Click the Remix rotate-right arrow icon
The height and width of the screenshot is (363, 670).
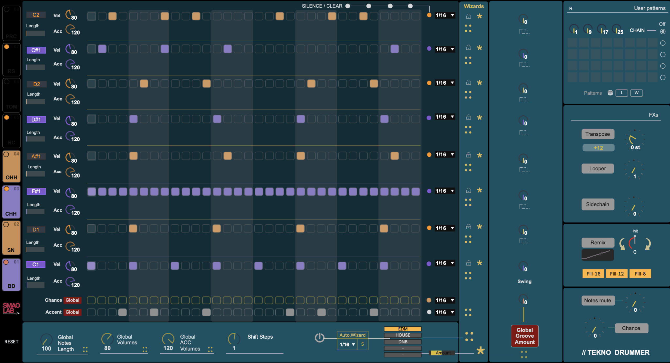coord(648,244)
